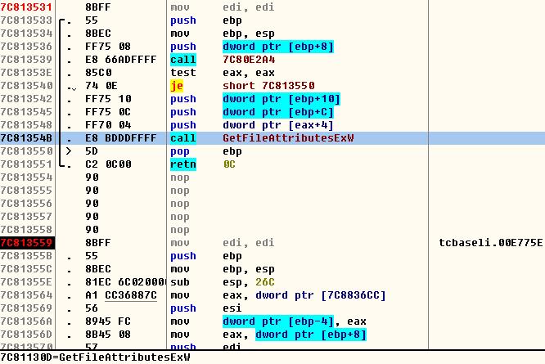Click address 7C81356D row
This screenshot has width=545, height=364.
pyautogui.click(x=26, y=335)
